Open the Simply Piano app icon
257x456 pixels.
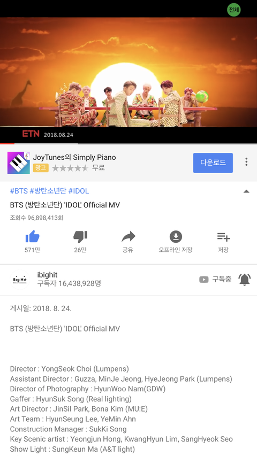(x=19, y=163)
